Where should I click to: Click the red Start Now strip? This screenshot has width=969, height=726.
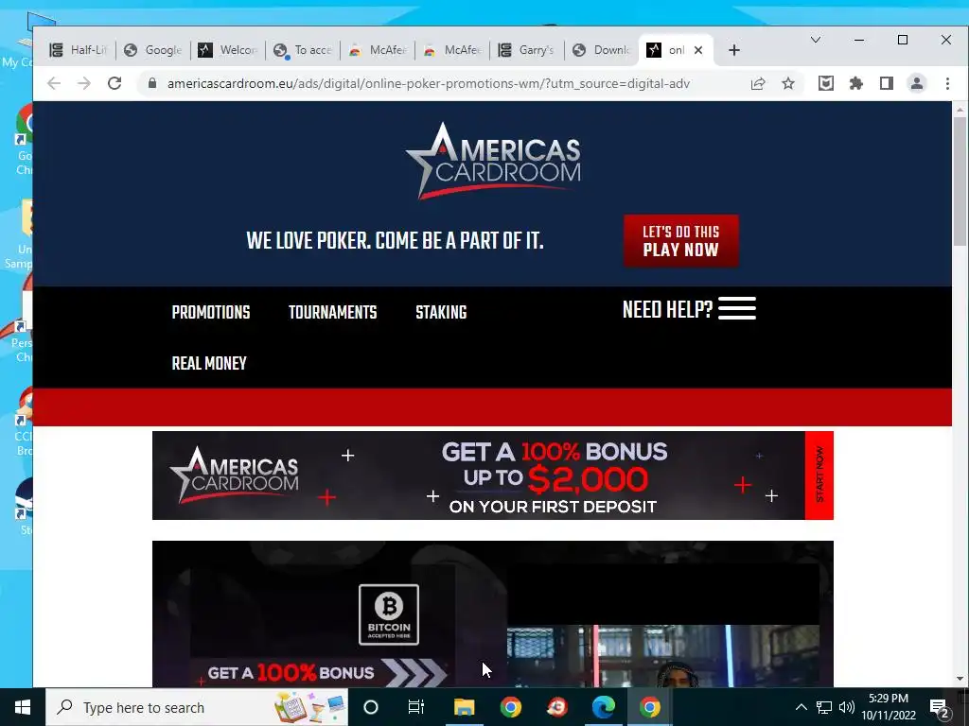819,475
